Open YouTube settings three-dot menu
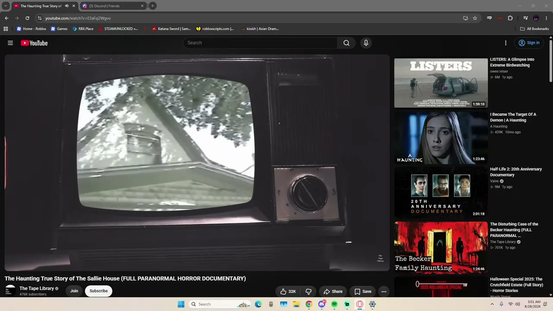 pyautogui.click(x=505, y=43)
